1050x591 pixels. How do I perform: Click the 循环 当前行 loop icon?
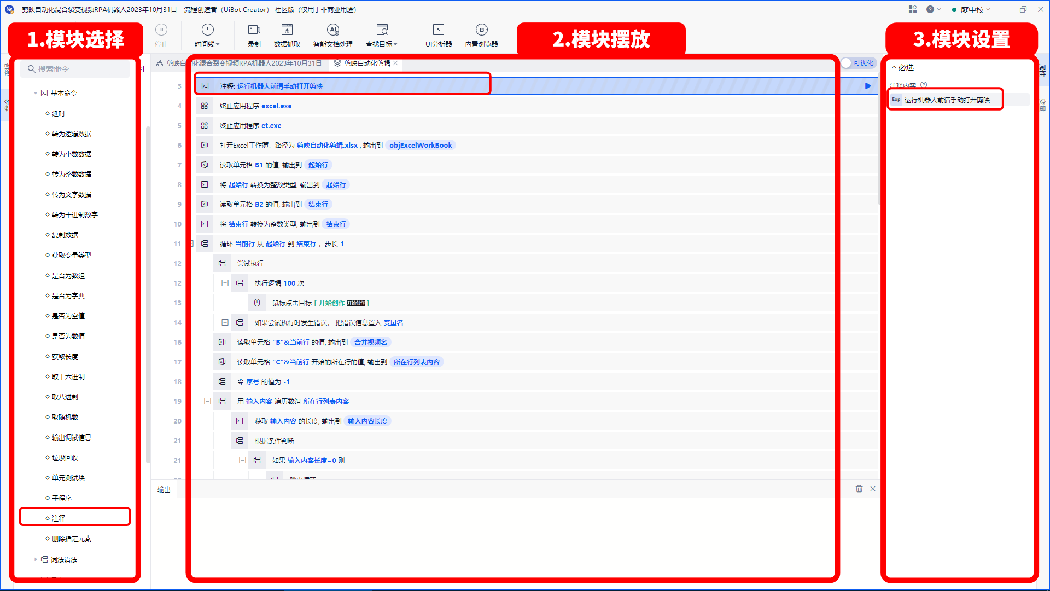(x=205, y=244)
